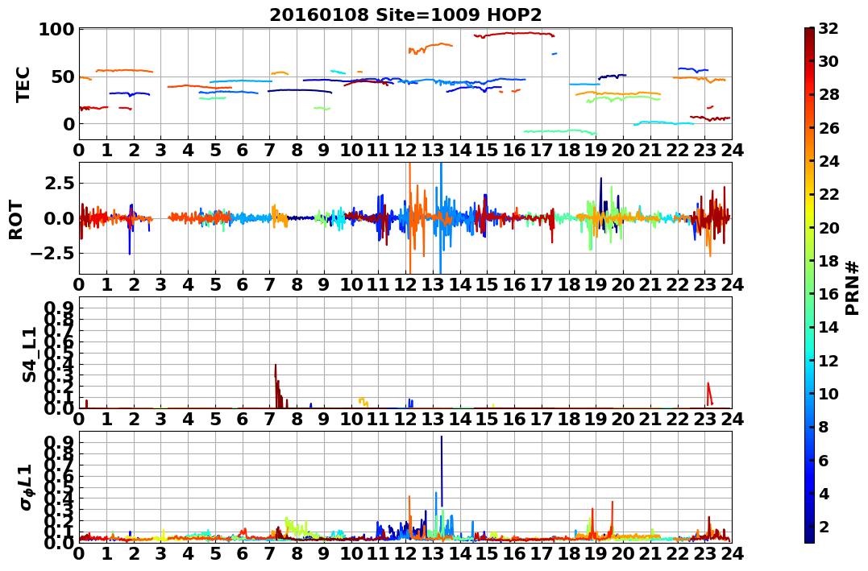Select the colorbar tick label "2"

(x=824, y=526)
